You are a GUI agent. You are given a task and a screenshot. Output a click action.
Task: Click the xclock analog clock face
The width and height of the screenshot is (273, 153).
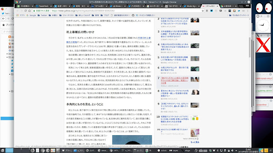(263, 25)
